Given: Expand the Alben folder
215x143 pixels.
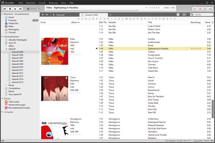Looking at the screenshot, I should point(6,46).
